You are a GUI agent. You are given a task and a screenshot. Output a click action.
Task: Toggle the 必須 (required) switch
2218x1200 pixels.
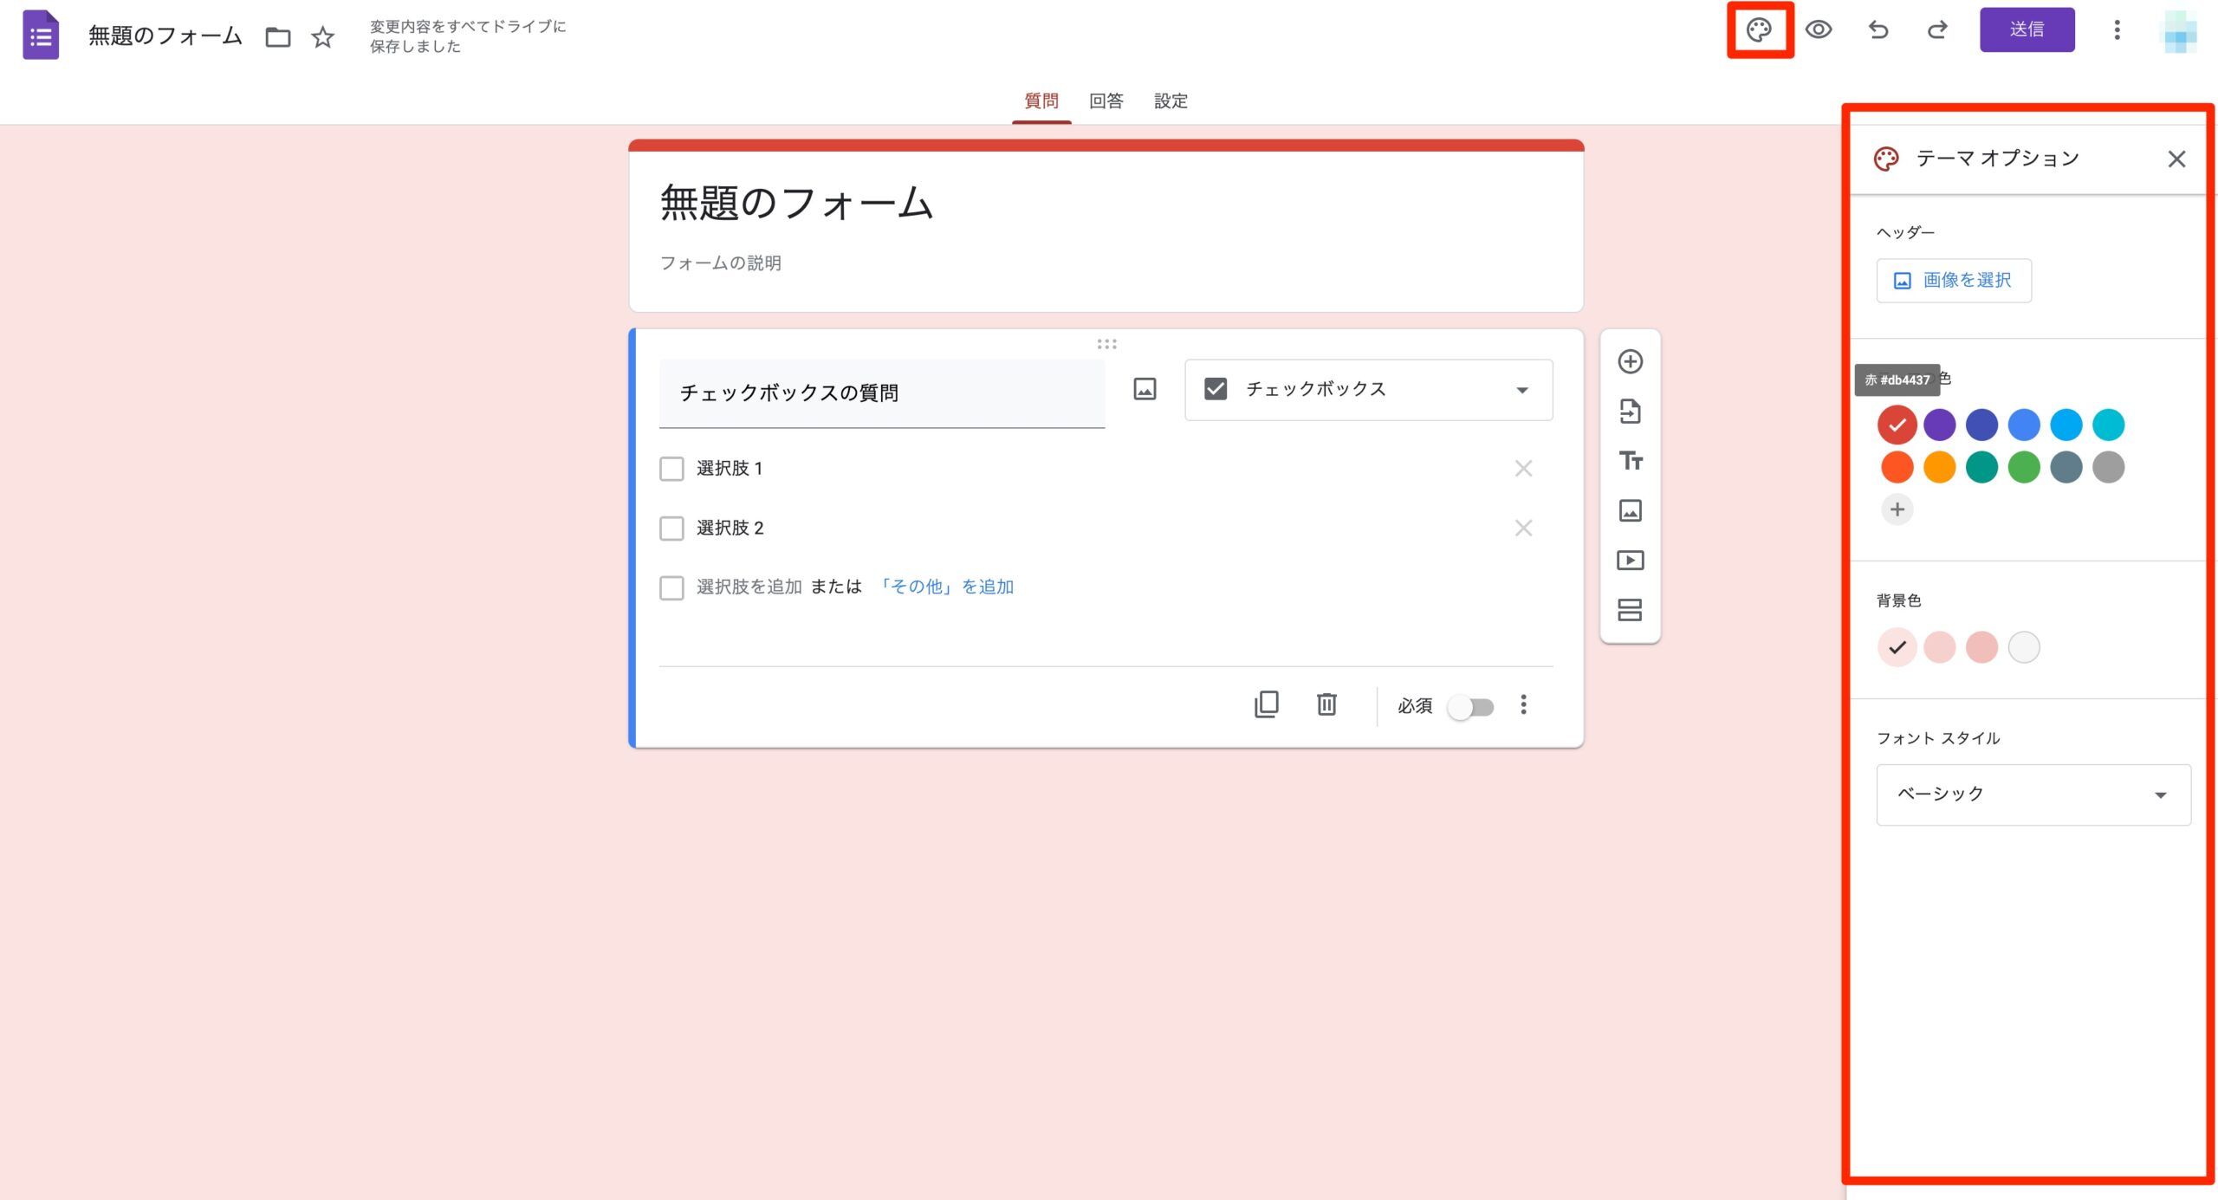point(1470,706)
